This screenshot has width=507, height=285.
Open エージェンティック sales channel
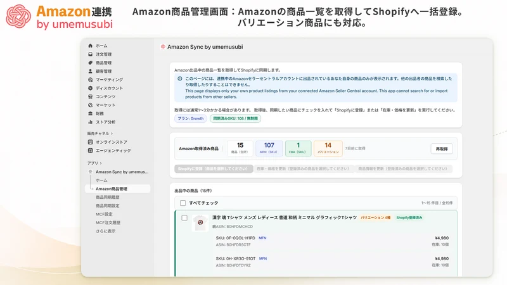pyautogui.click(x=113, y=151)
